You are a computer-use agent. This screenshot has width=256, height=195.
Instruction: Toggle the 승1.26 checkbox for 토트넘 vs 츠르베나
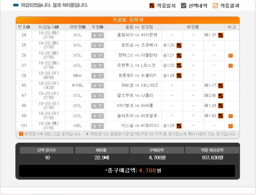point(179,45)
